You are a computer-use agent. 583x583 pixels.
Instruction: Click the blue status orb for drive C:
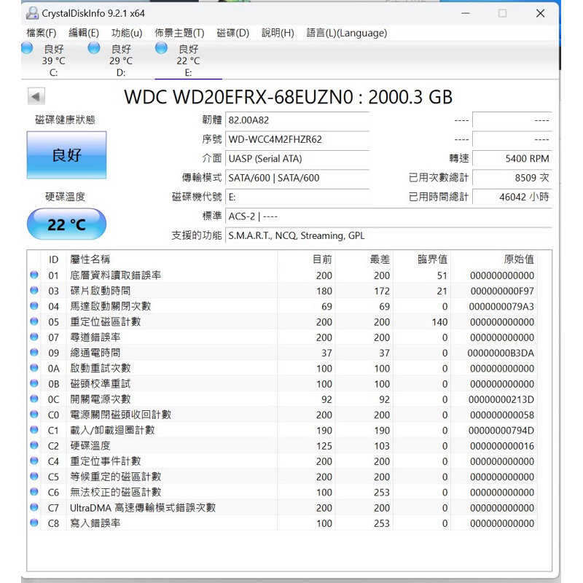pos(27,48)
